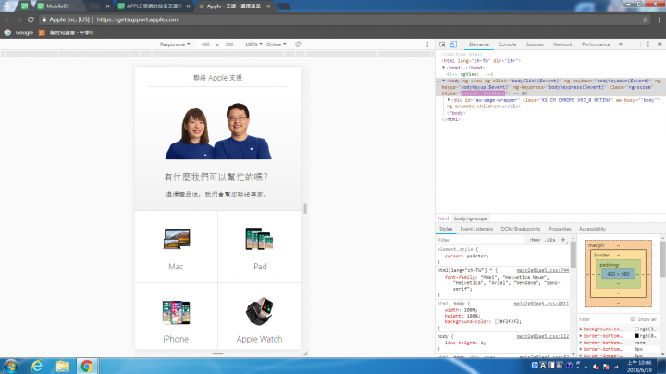Image resolution: width=666 pixels, height=374 pixels.
Task: Expand the ax-page-wrapper div node
Action: tap(449, 100)
